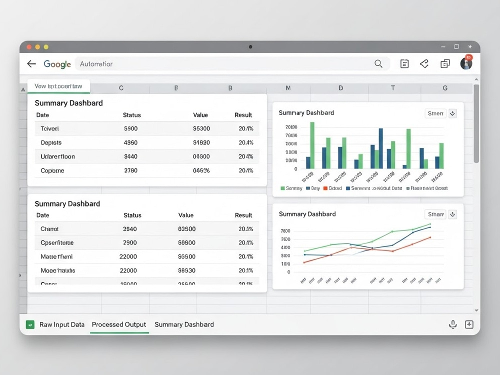Select the Cpserfitotue row name
Viewport: 500px width, 375px height.
[57, 242]
